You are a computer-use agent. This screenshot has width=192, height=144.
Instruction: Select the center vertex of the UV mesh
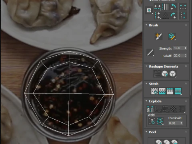[x=69, y=93]
